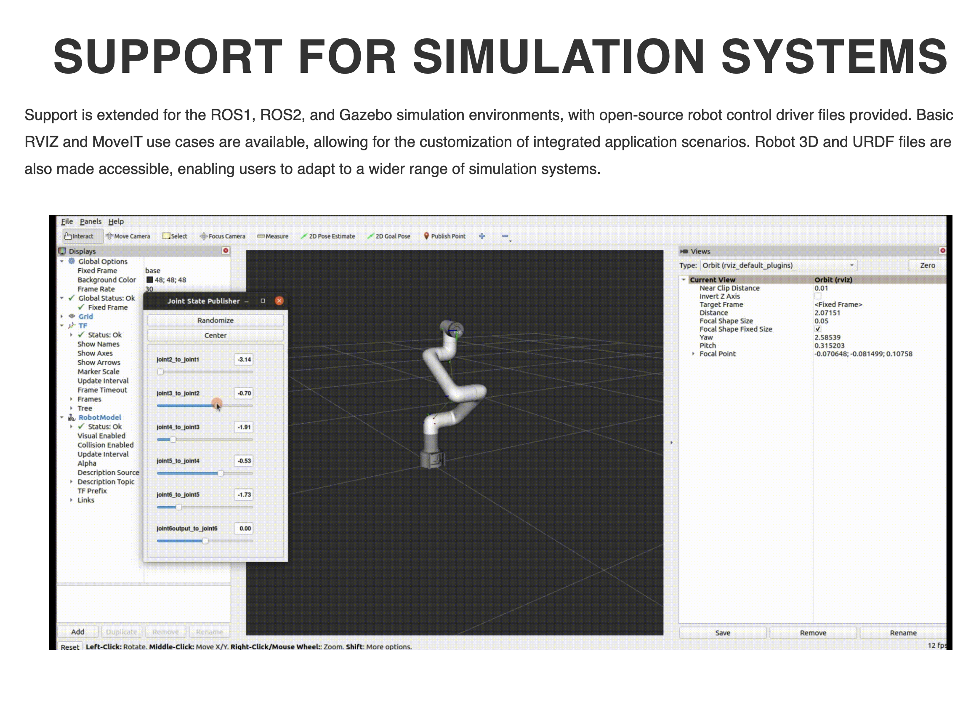This screenshot has width=979, height=705.
Task: Click the Yaw value 2.58539
Action: [x=827, y=337]
